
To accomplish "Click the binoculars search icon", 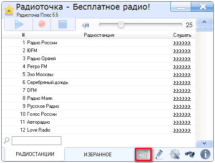I will 190,154.
